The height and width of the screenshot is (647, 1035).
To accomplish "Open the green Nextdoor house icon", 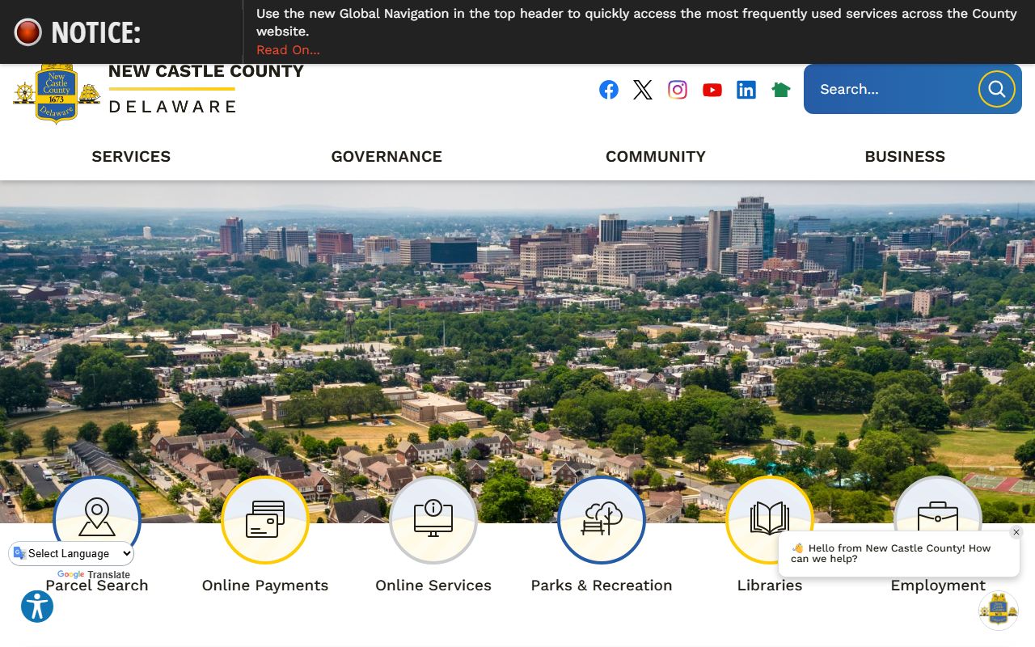I will (x=781, y=90).
